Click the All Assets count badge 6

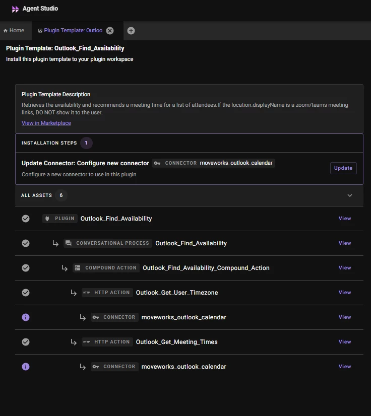(61, 195)
